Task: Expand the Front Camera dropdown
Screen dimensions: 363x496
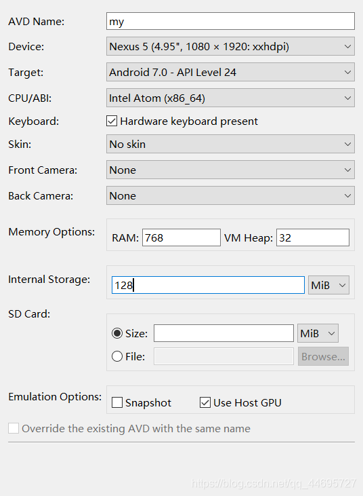Action: point(230,170)
